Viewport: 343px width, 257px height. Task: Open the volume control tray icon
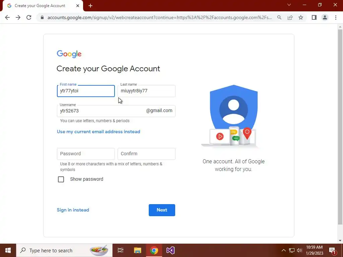(299, 250)
